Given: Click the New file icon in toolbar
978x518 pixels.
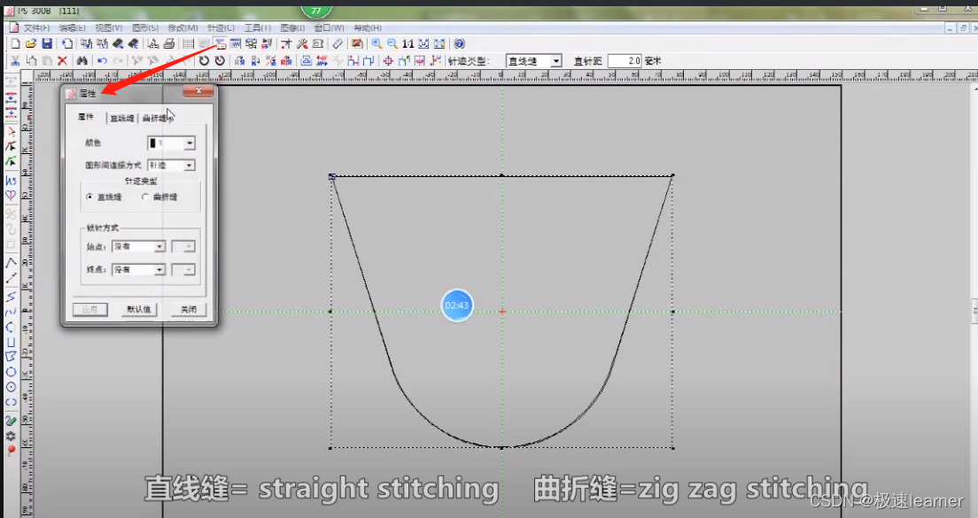Looking at the screenshot, I should click(16, 43).
